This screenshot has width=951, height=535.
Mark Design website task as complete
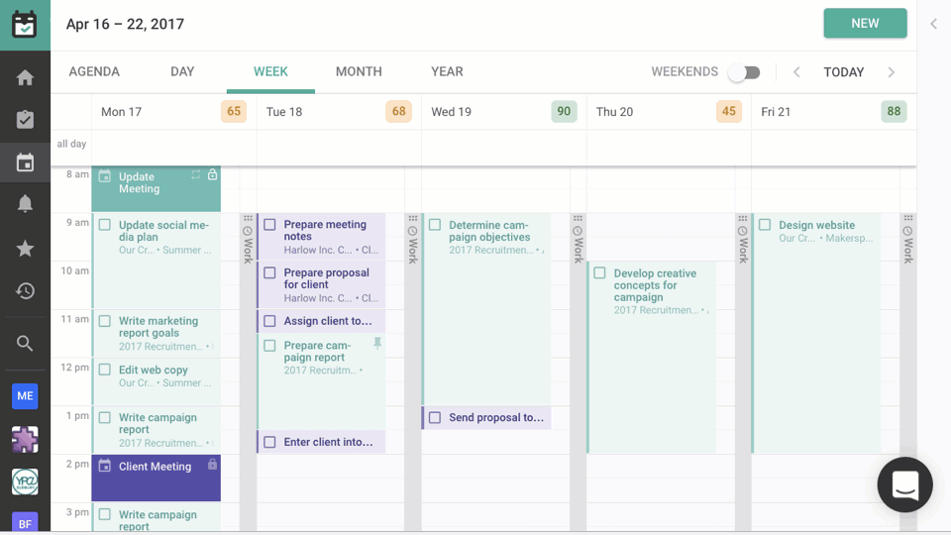[x=765, y=226]
